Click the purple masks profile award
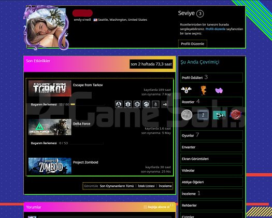The height and width of the screenshot is (218, 272). 219,90
